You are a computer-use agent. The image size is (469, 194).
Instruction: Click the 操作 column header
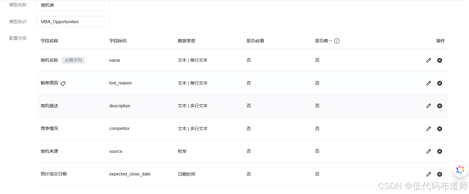tap(441, 41)
